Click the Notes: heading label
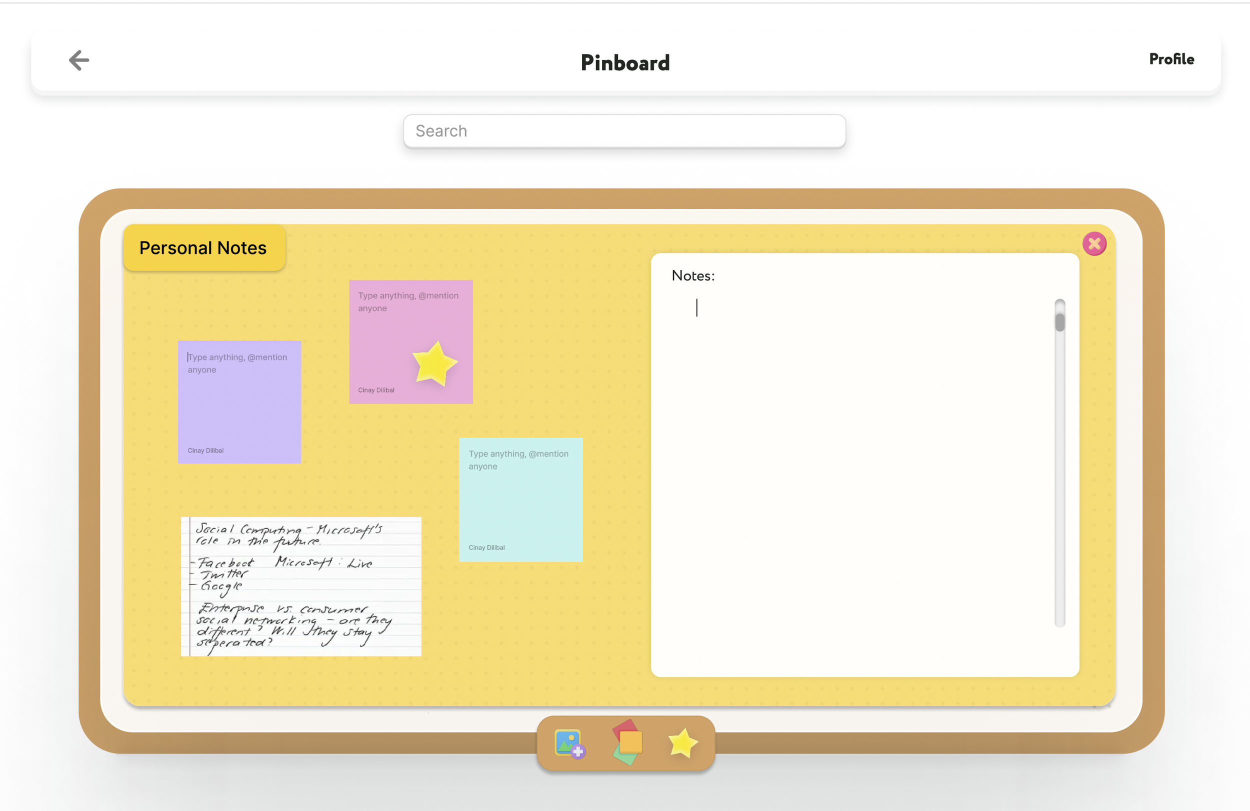This screenshot has width=1250, height=811. tap(693, 276)
